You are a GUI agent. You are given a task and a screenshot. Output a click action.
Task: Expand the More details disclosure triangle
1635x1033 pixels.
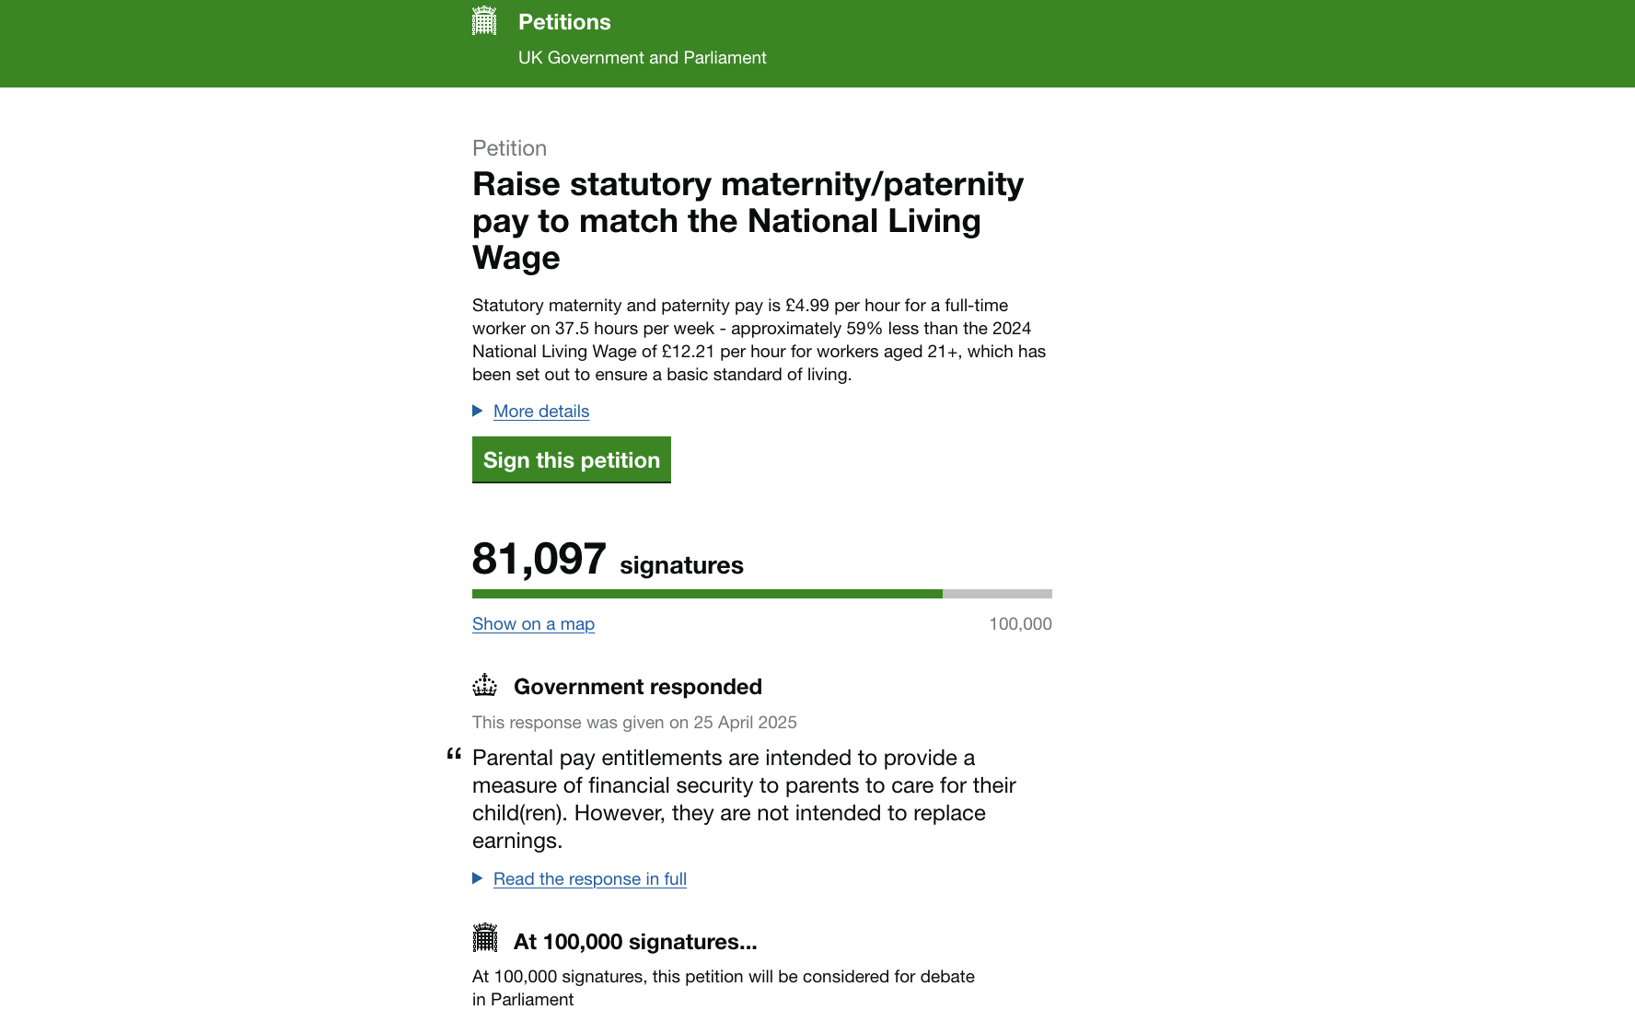click(478, 411)
